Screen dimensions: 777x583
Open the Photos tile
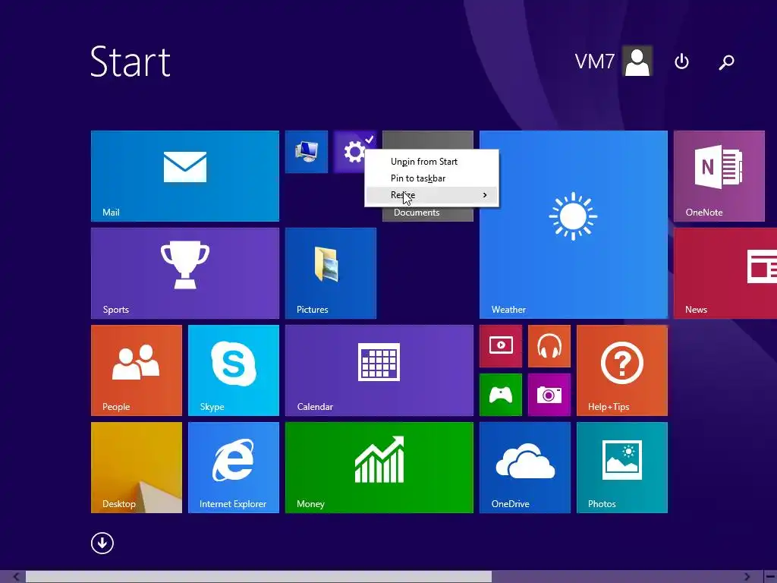click(622, 468)
